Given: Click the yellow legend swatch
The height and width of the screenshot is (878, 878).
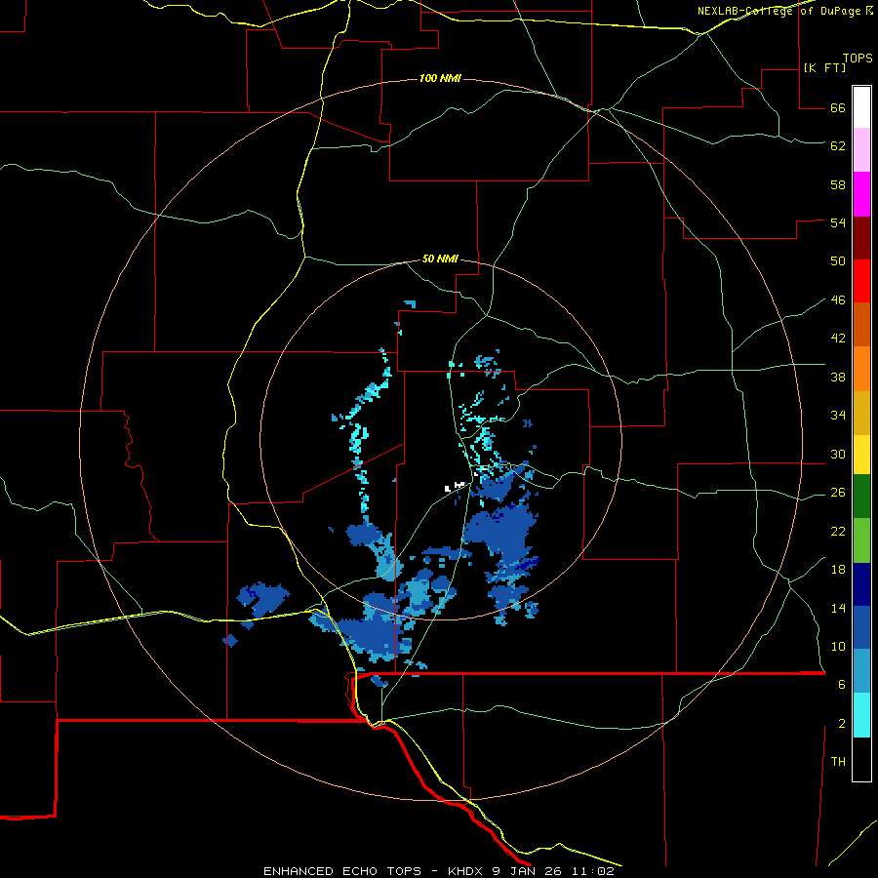Looking at the screenshot, I should 861,455.
